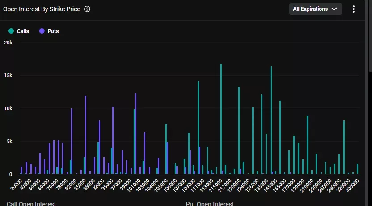Toggle the Calls series visibility label

pyautogui.click(x=23, y=31)
